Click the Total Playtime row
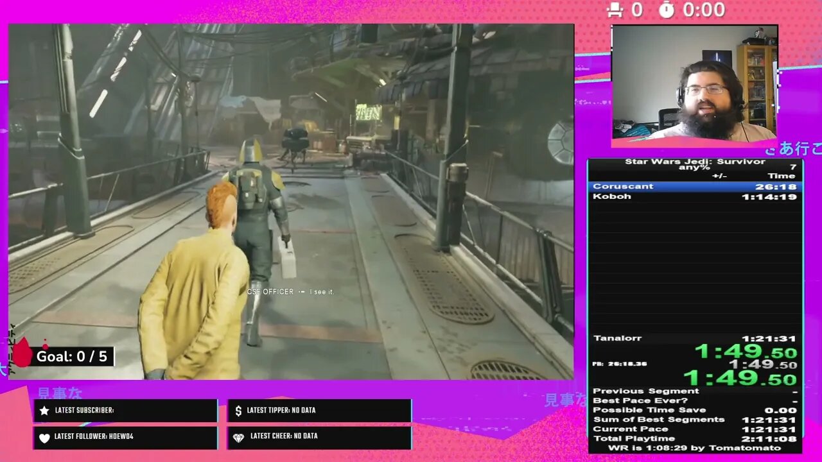 point(695,438)
